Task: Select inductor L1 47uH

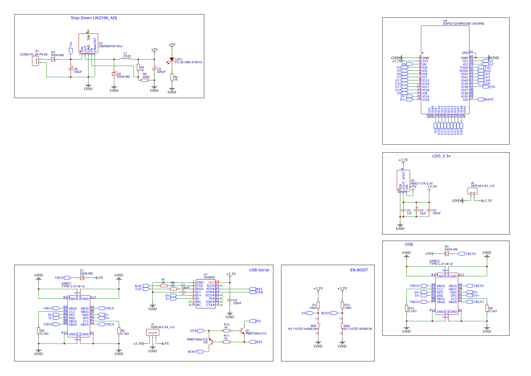Action: tap(125, 58)
